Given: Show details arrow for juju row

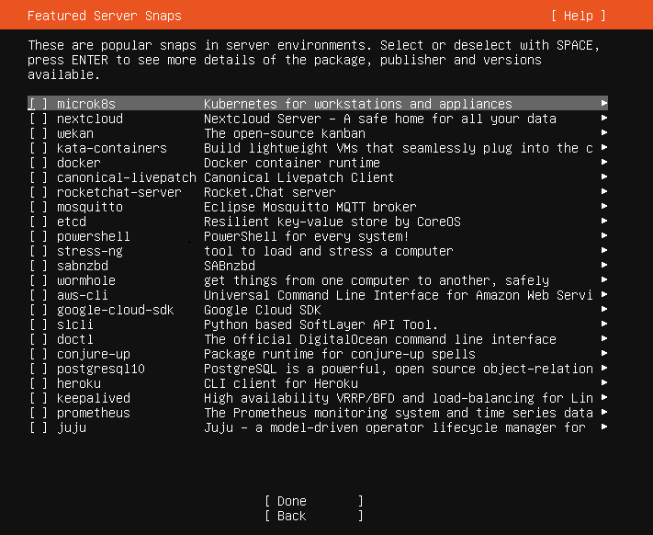Looking at the screenshot, I should (603, 427).
